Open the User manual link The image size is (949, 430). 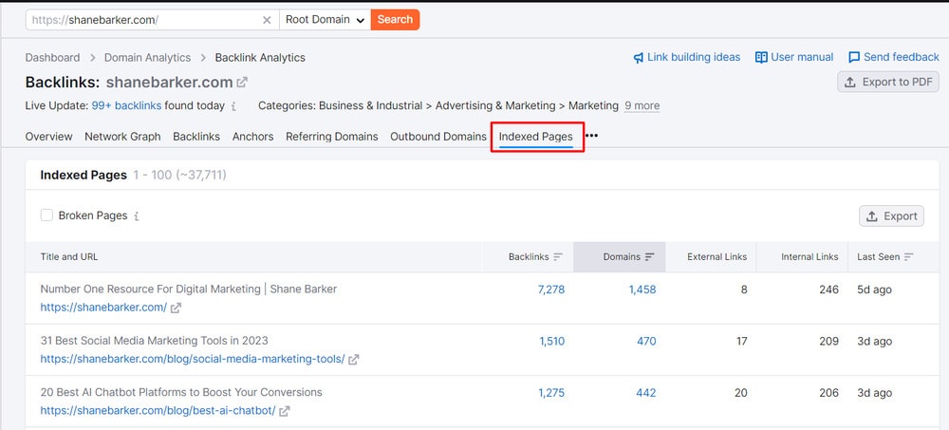tap(802, 58)
